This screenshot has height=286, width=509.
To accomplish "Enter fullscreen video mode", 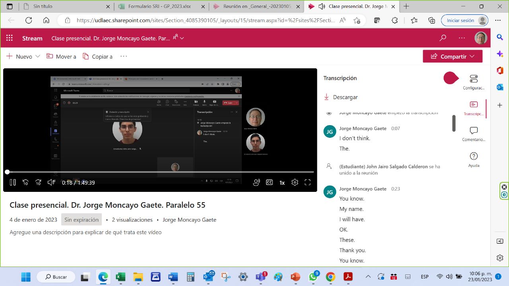I will [307, 182].
